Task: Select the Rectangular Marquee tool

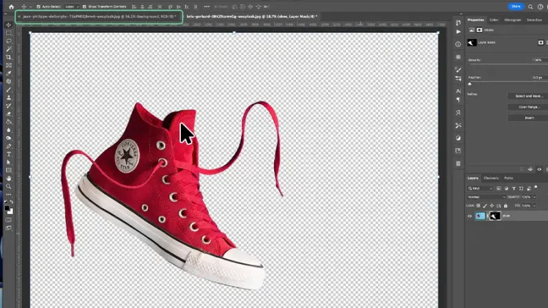Action: [8, 33]
